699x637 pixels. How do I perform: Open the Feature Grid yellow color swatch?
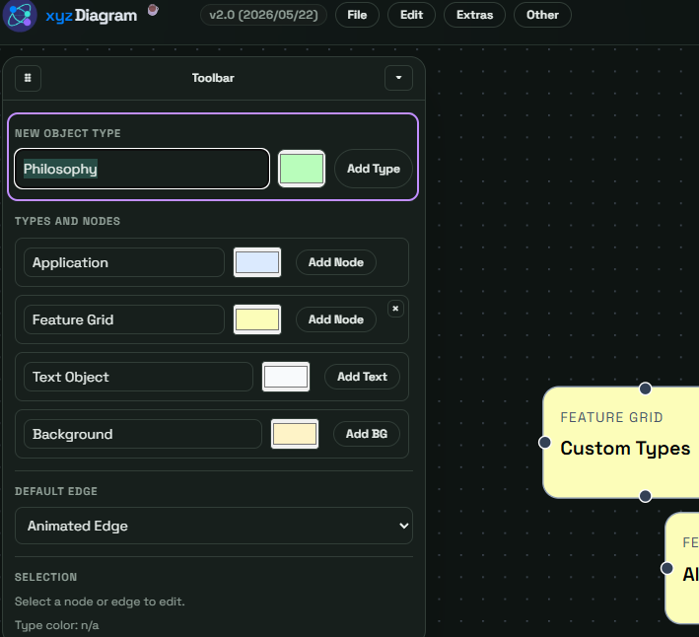click(257, 319)
